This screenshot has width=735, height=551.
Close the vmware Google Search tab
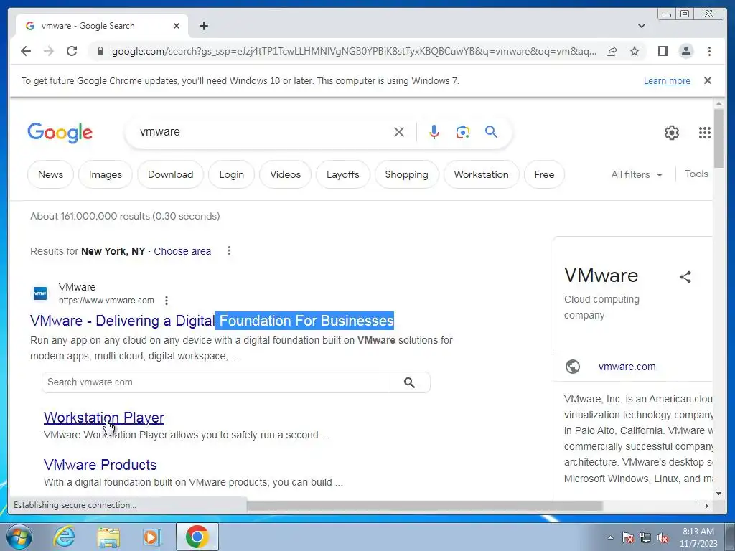point(177,26)
